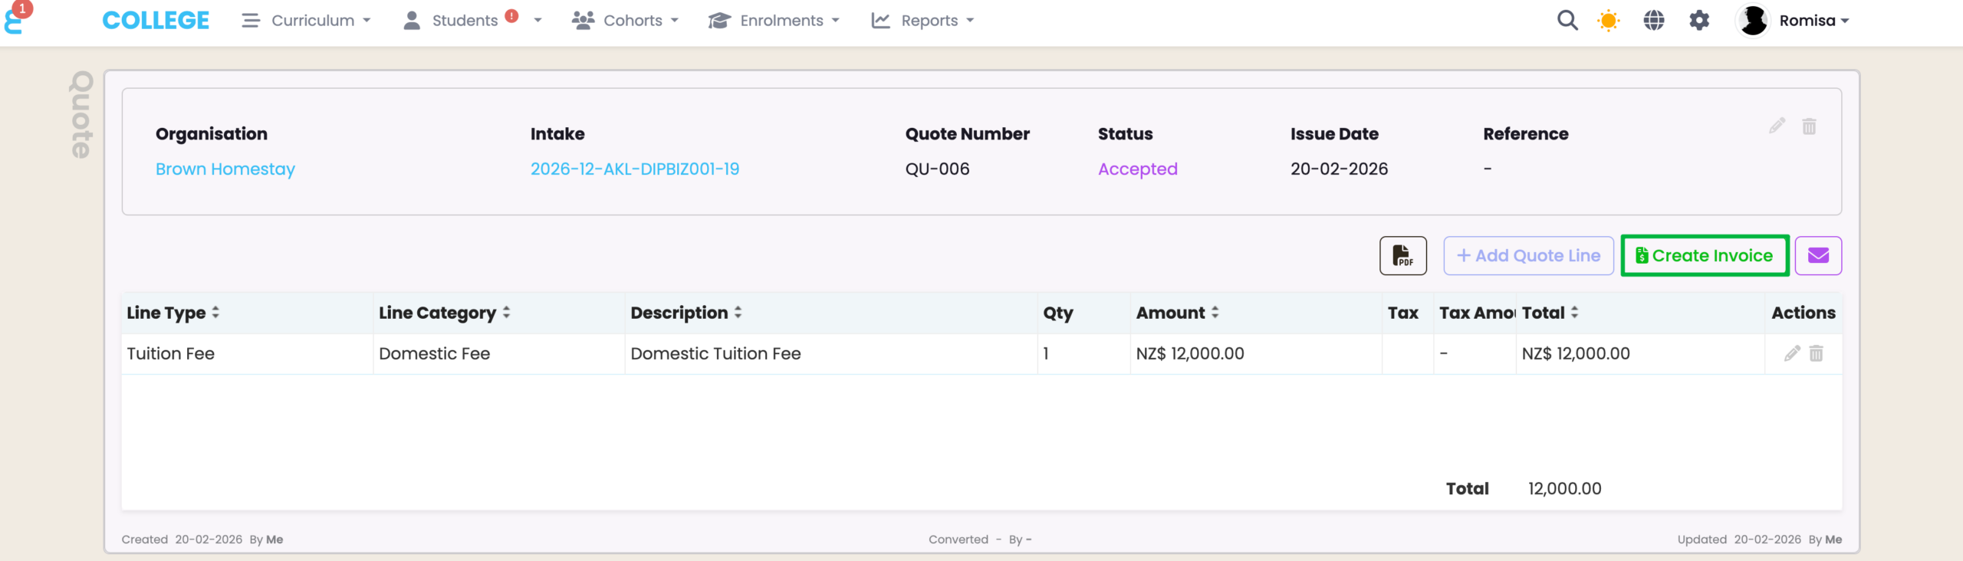Toggle light mode sun icon
Screen dimensions: 1963x561
pos(1609,21)
